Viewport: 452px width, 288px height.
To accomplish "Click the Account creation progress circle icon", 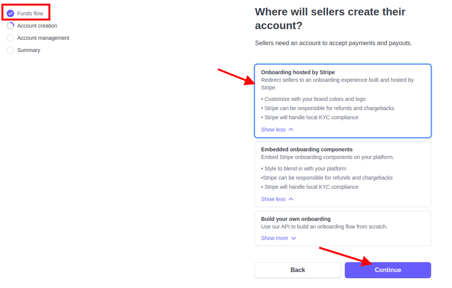I will [10, 26].
